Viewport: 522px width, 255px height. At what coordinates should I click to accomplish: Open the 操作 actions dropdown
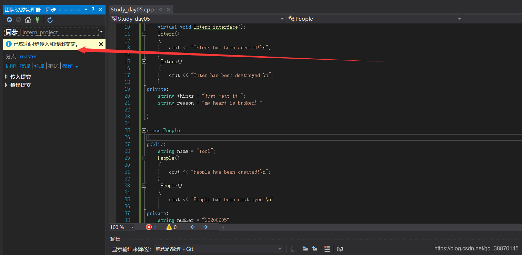click(x=70, y=66)
